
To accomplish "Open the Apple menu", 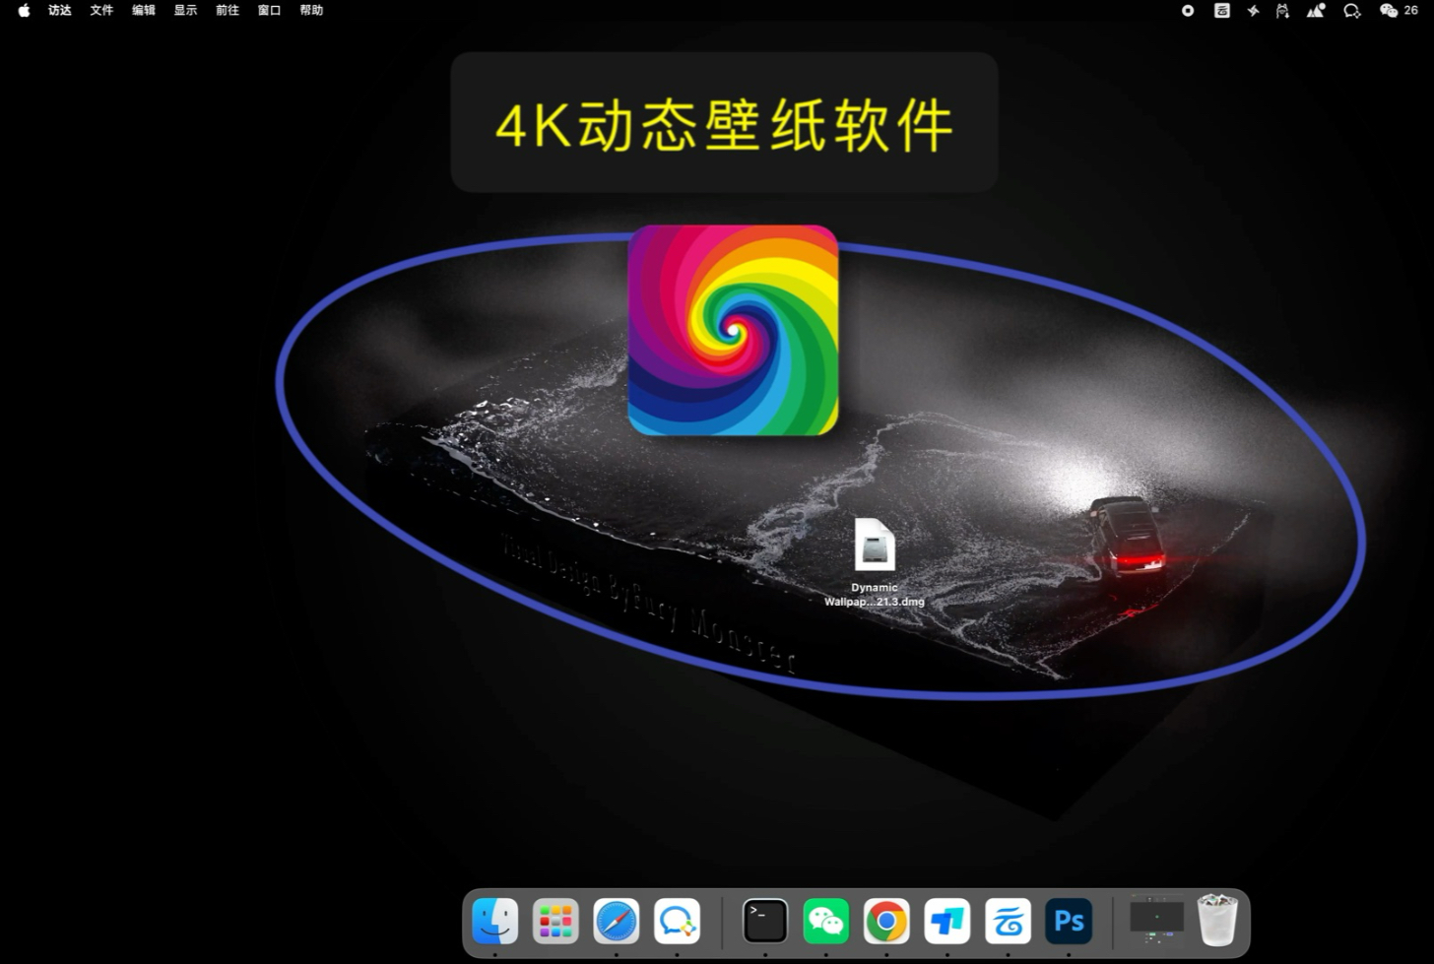I will click(x=23, y=10).
